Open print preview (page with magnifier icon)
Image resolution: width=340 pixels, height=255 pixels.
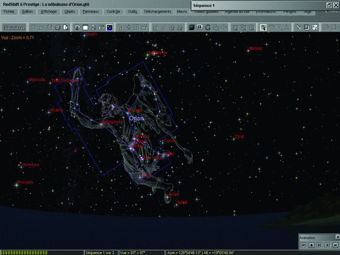(x=66, y=28)
